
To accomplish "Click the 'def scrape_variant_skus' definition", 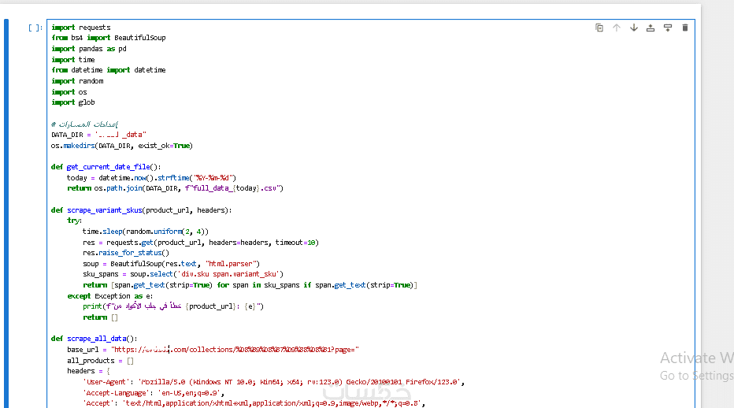I will (x=142, y=210).
